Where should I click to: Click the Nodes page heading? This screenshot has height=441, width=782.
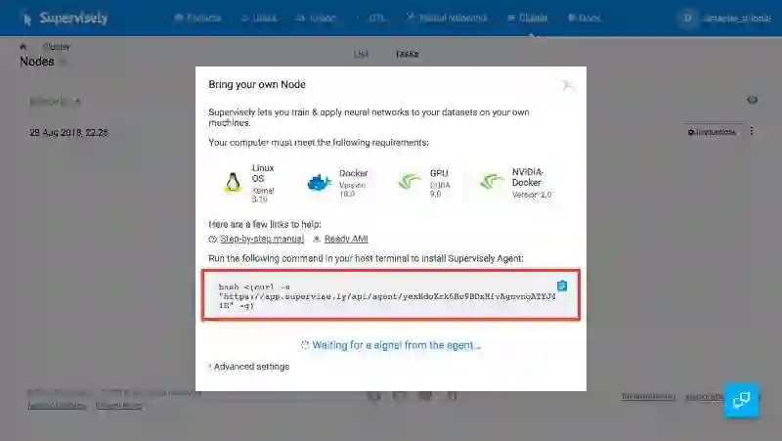(x=37, y=62)
